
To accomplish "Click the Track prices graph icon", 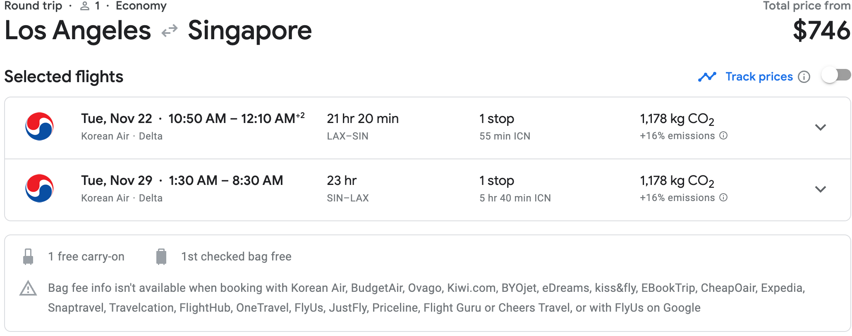I will [707, 77].
